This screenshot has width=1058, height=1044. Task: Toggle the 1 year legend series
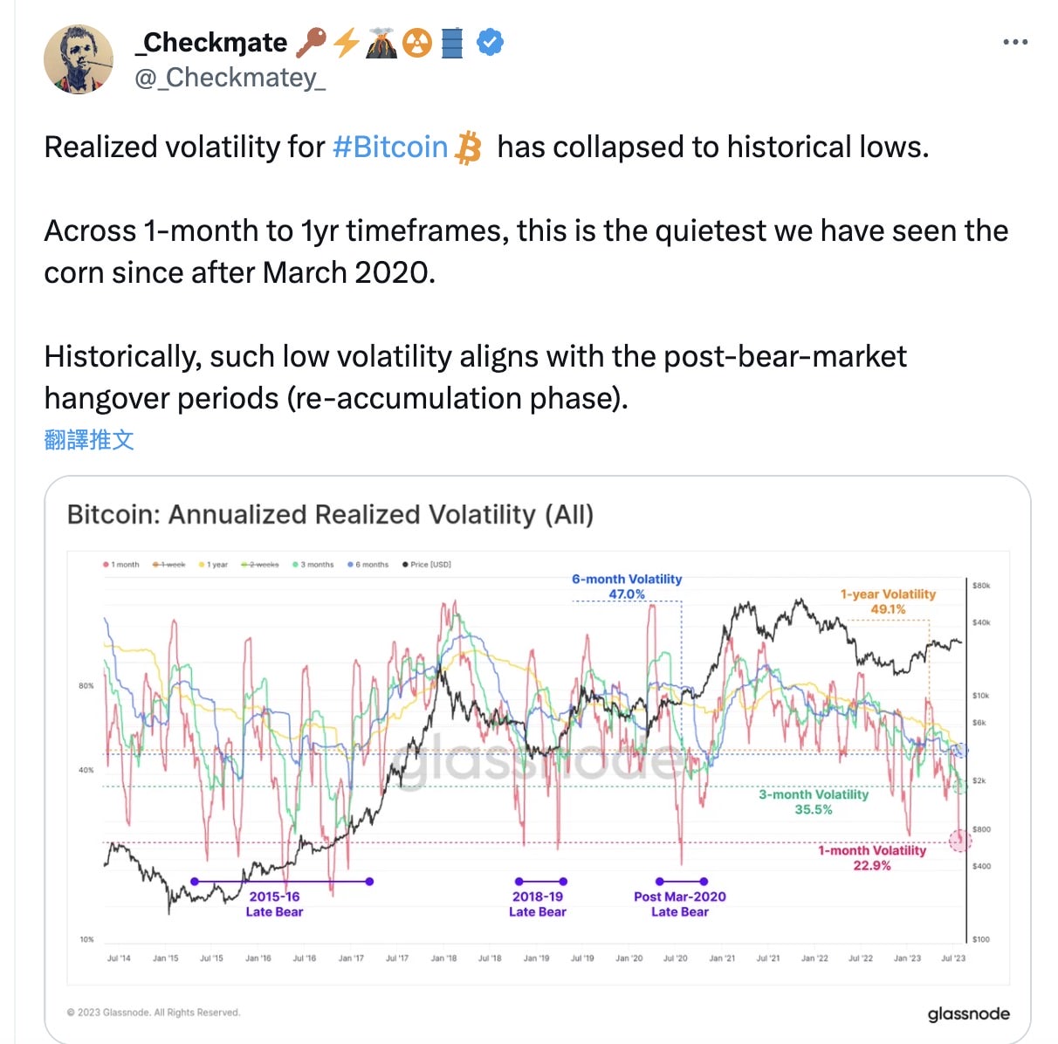tap(213, 565)
